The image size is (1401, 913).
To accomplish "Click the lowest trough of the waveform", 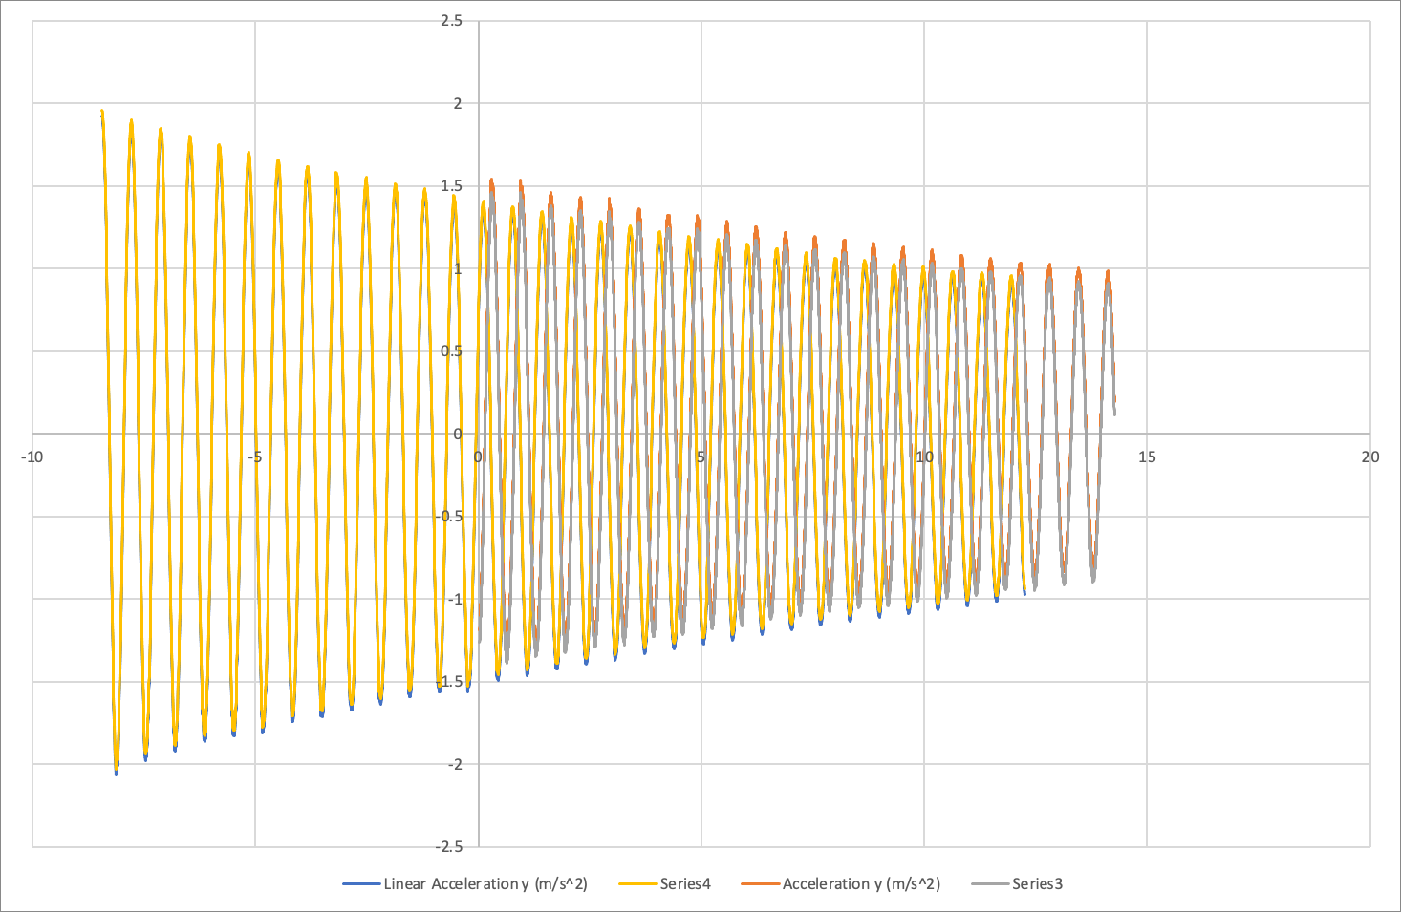I will click(x=116, y=772).
